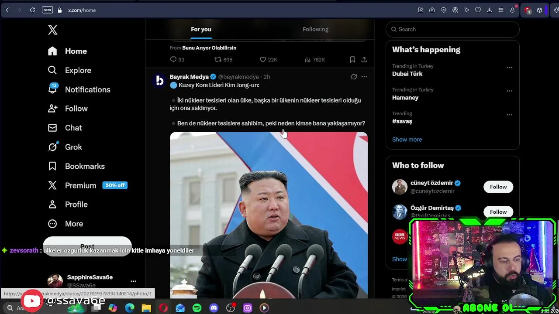Open site security lock info
Viewport: 559px width, 314px height.
tap(60, 10)
